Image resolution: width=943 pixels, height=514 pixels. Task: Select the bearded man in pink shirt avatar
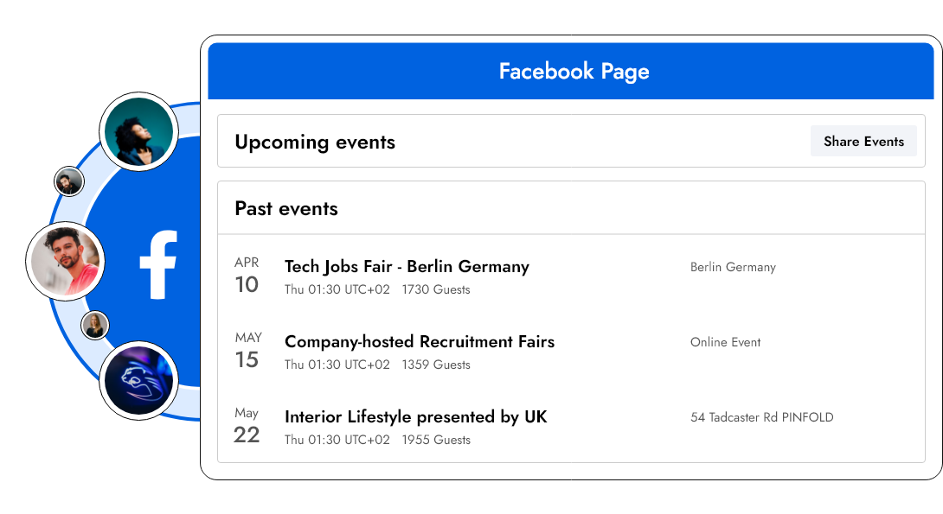(66, 260)
